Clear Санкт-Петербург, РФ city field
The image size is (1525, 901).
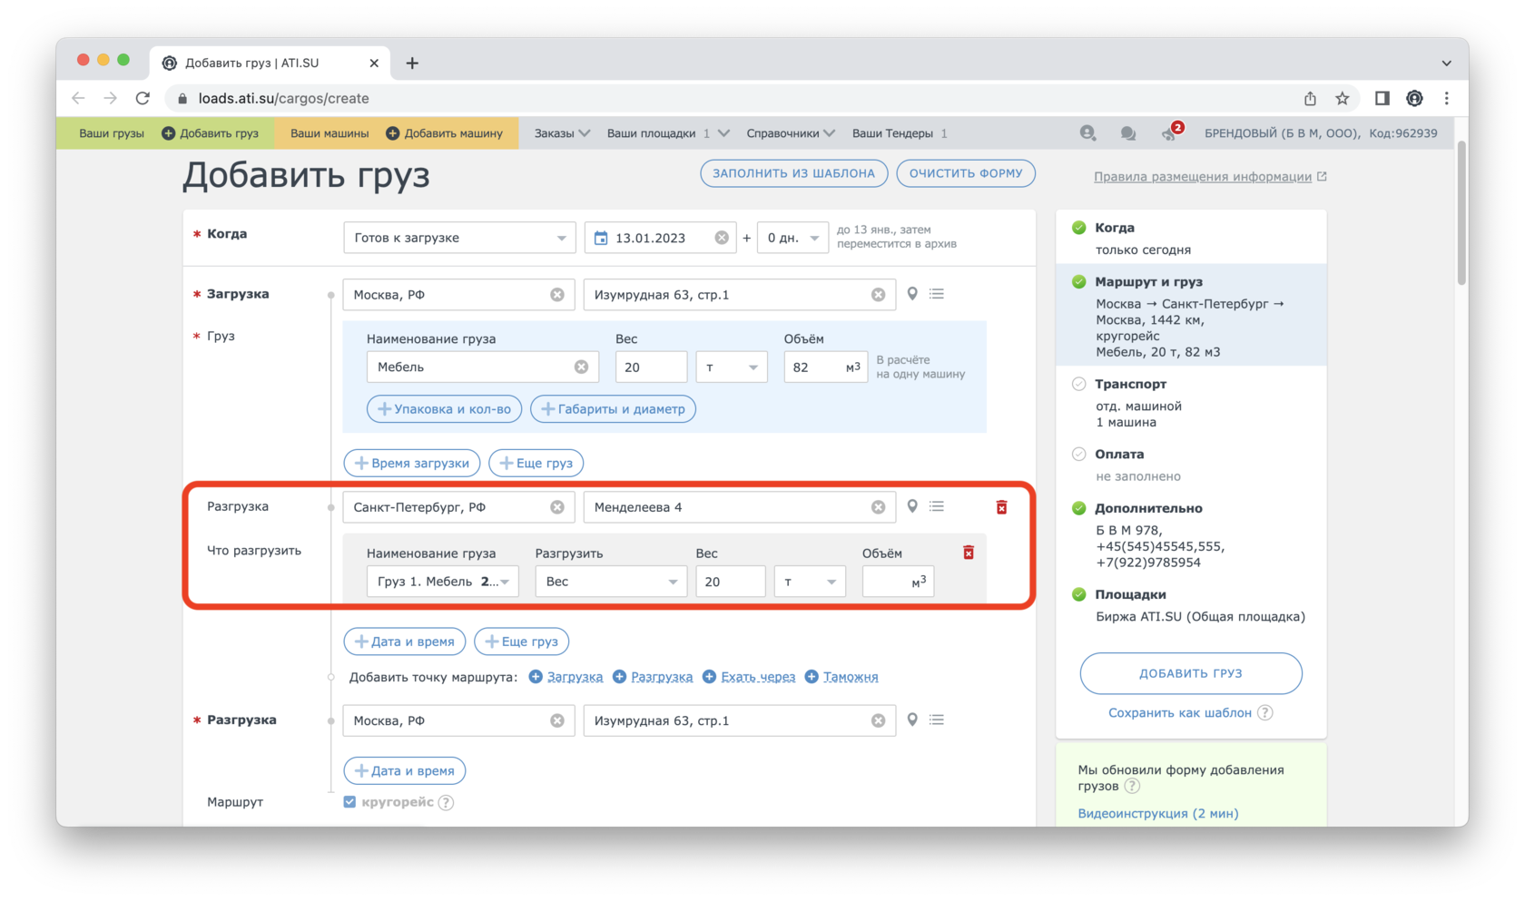557,507
